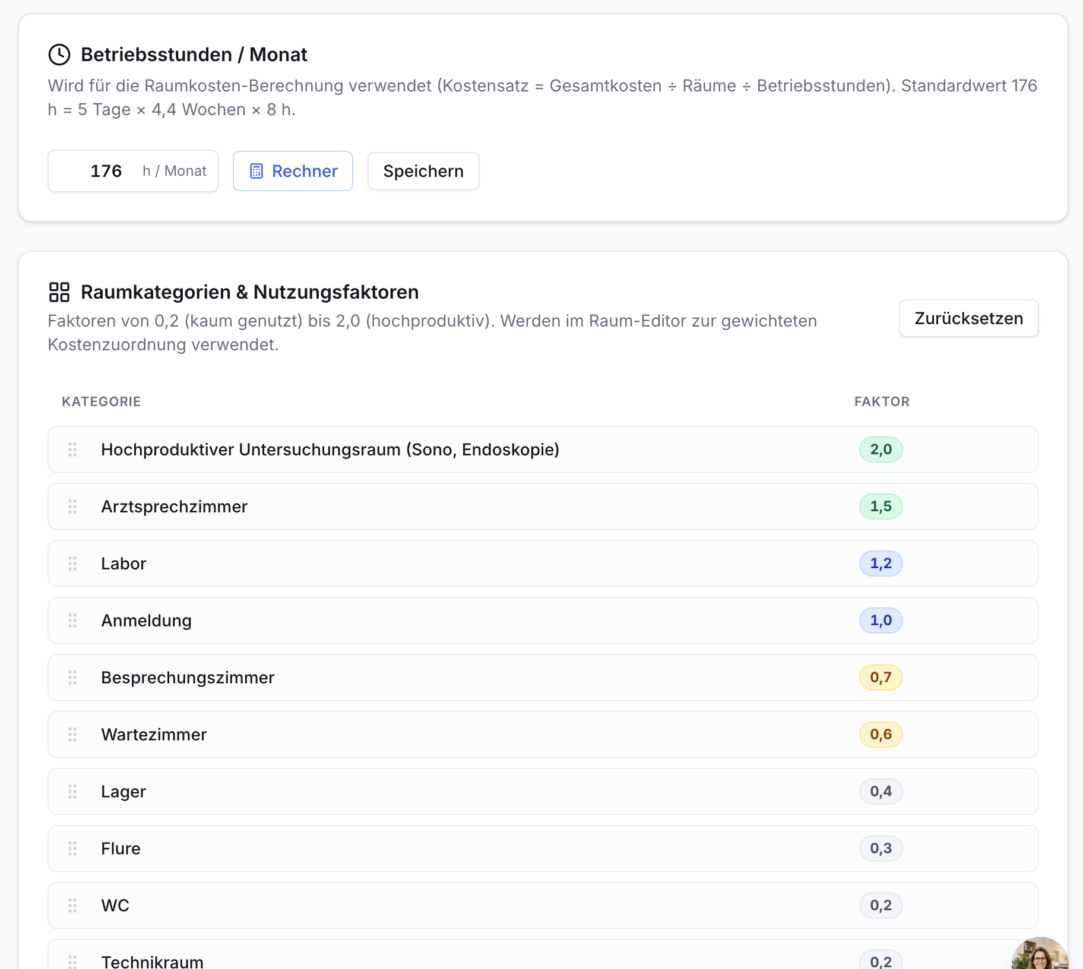Click the Wartezimmer category name
This screenshot has height=969, width=1083.
pos(154,734)
